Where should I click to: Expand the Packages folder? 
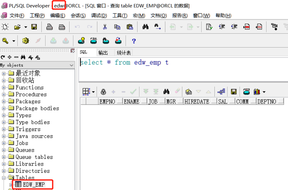(4, 102)
